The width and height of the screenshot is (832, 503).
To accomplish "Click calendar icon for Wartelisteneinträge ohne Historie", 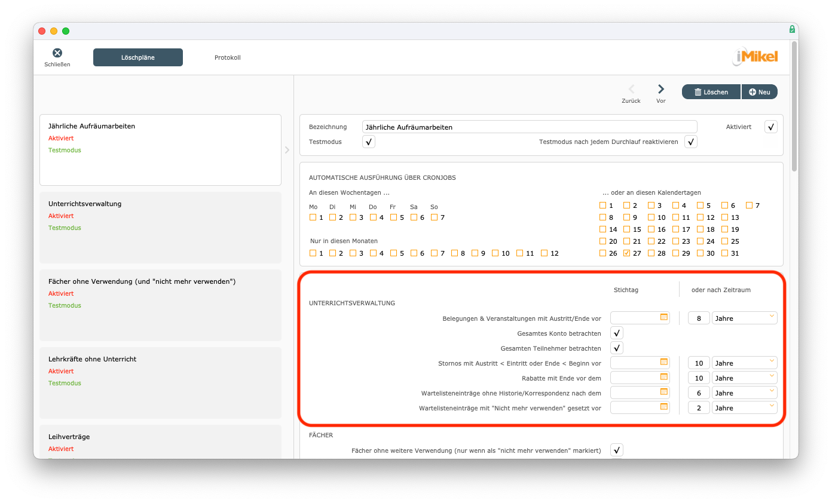I will tap(663, 392).
